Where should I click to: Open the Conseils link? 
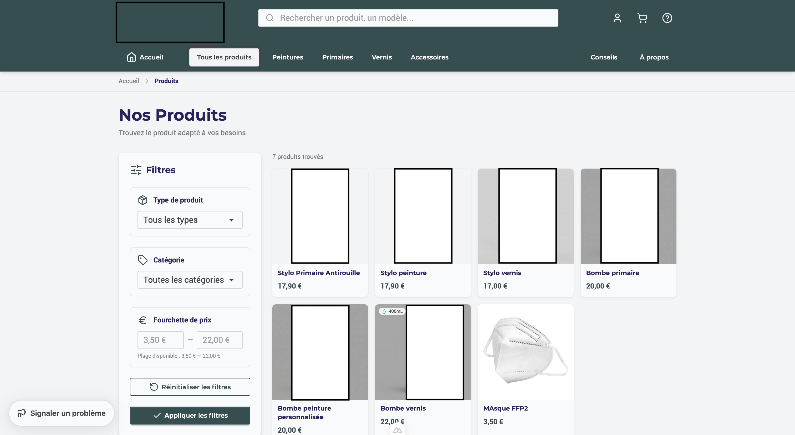pyautogui.click(x=604, y=57)
